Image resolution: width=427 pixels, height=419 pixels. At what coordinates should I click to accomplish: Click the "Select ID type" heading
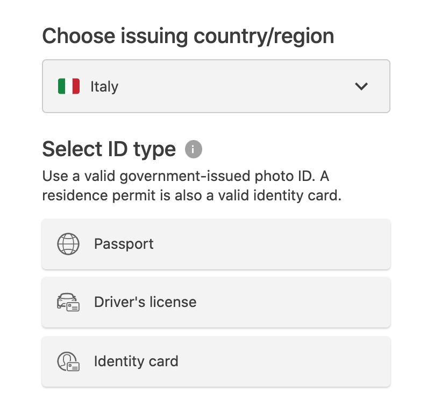coord(109,149)
